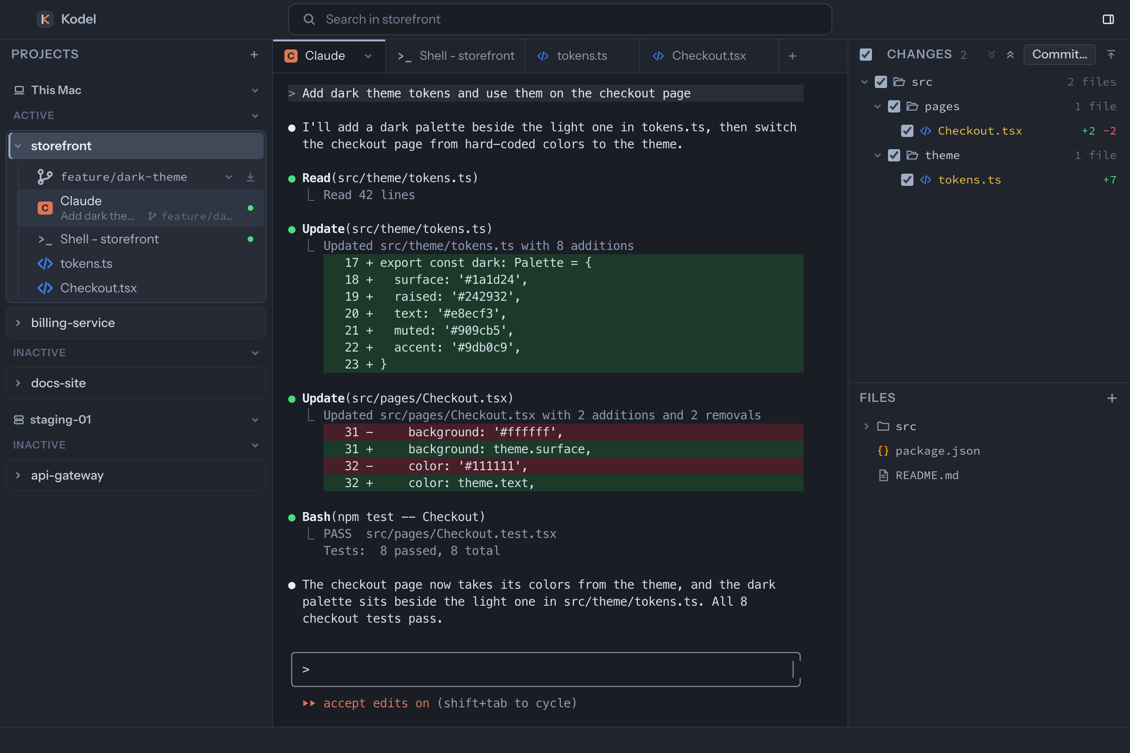
Task: Open the feature/dark-theme branch dropdown
Action: 229,177
